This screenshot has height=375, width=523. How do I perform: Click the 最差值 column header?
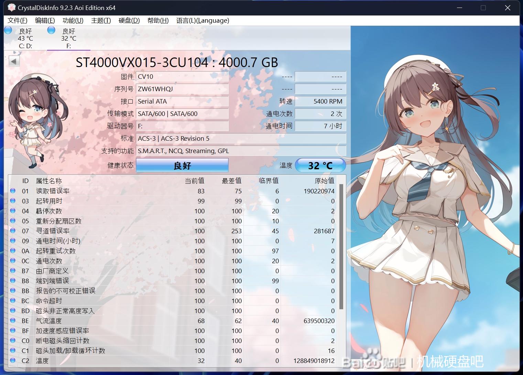pyautogui.click(x=232, y=181)
